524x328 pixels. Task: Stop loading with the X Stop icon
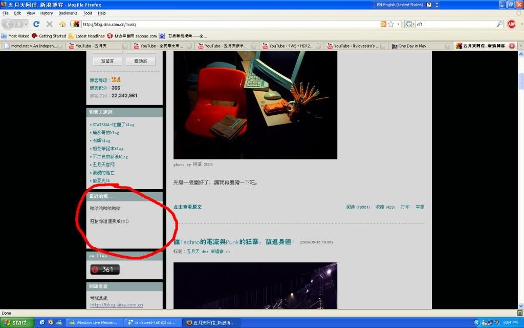(50, 24)
